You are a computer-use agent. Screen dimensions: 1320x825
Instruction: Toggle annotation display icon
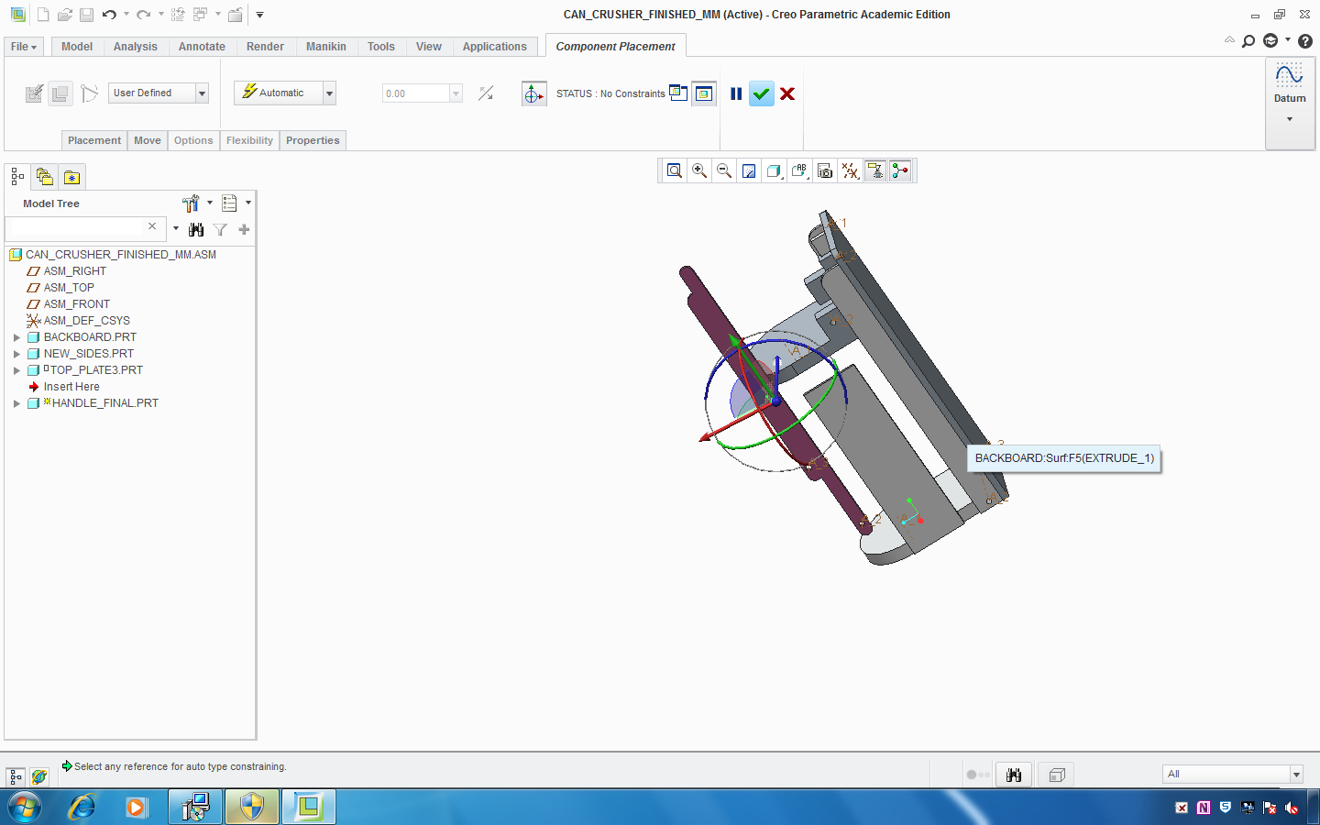pos(875,170)
